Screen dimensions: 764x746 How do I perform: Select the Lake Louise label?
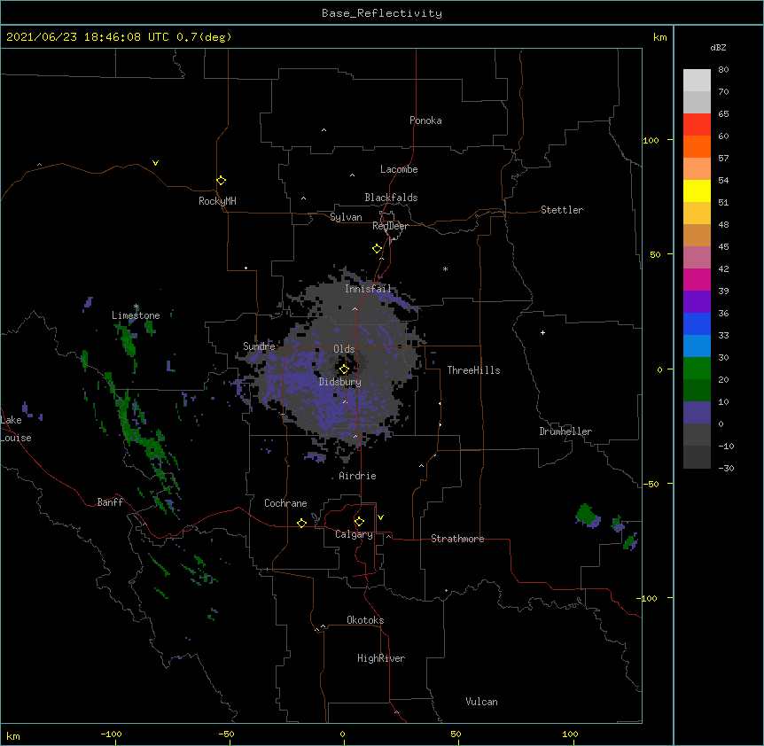click(x=16, y=429)
